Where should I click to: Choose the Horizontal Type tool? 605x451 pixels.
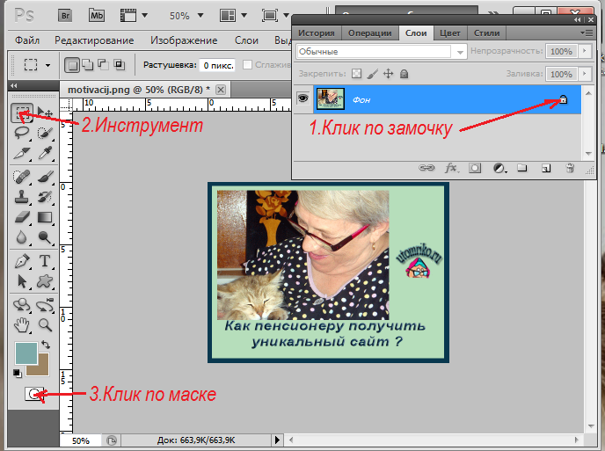click(44, 261)
